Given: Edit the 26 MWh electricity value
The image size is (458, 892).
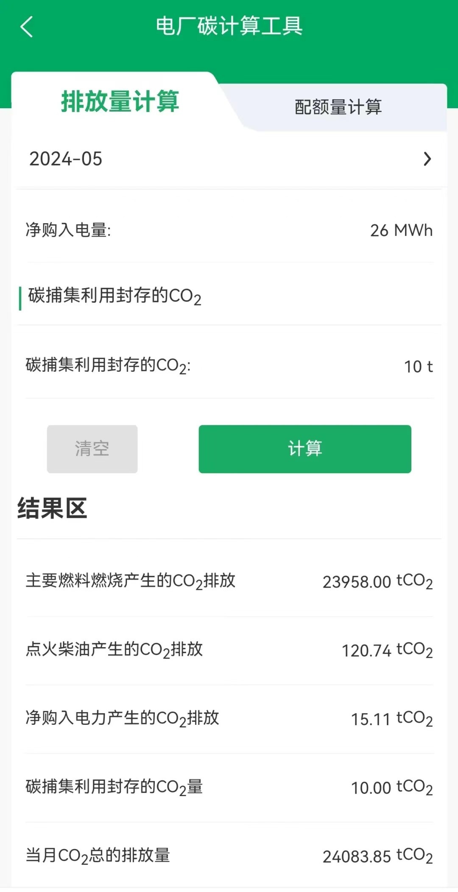Looking at the screenshot, I should [x=401, y=230].
